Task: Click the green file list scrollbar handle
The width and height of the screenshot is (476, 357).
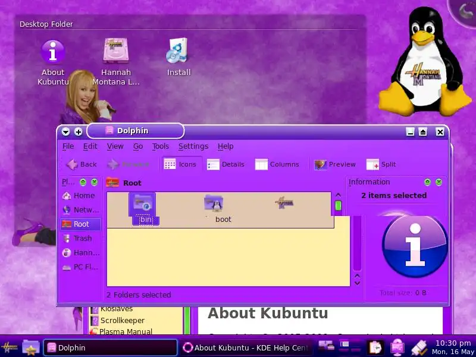Action: 338,205
